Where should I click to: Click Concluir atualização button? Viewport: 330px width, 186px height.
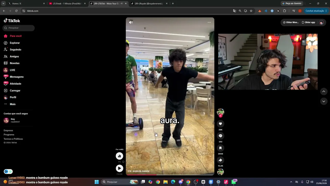click(316, 11)
